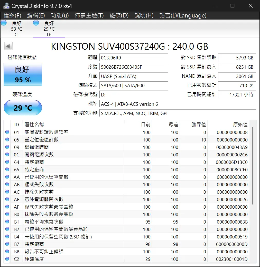Click the power on count value 710 次
This screenshot has width=260, height=267.
[x=237, y=85]
